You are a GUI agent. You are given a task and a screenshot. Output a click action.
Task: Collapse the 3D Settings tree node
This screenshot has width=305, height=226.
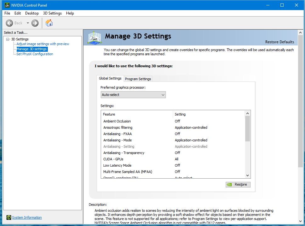8,39
